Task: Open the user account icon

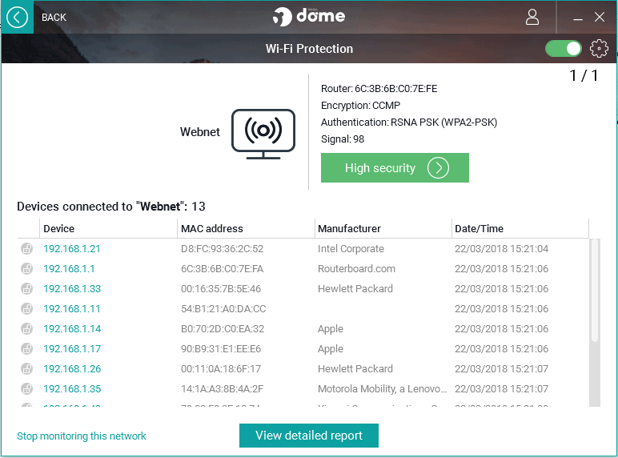Action: pos(532,17)
